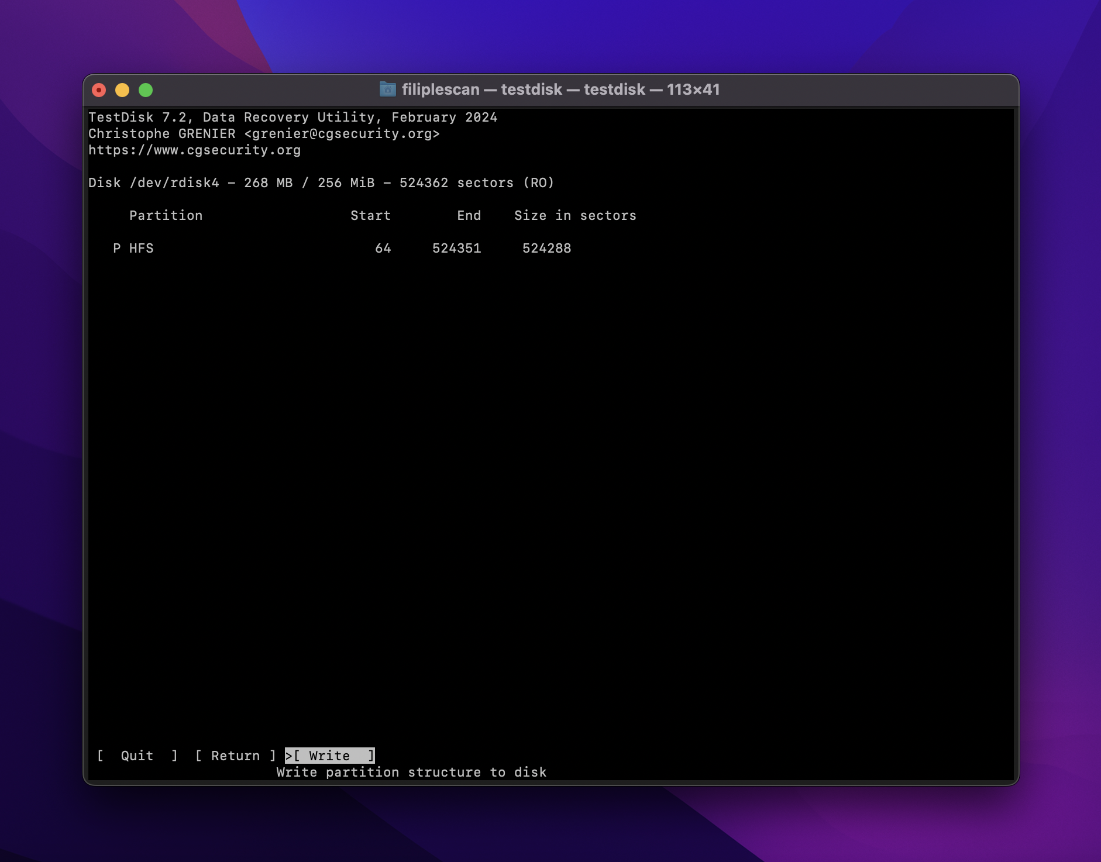Maximize the terminal with the green button

coord(146,90)
